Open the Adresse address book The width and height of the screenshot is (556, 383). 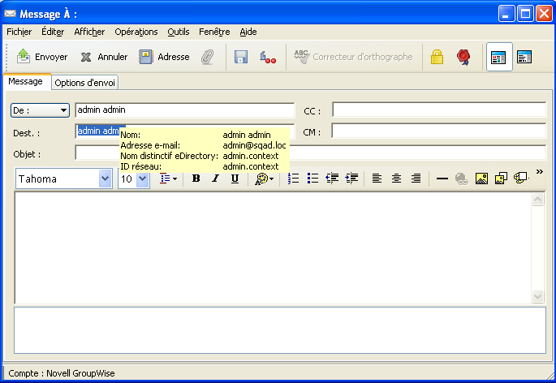[x=164, y=57]
